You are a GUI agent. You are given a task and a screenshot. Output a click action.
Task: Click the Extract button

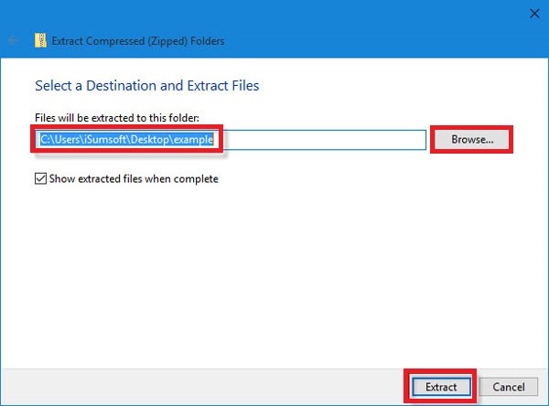(441, 387)
